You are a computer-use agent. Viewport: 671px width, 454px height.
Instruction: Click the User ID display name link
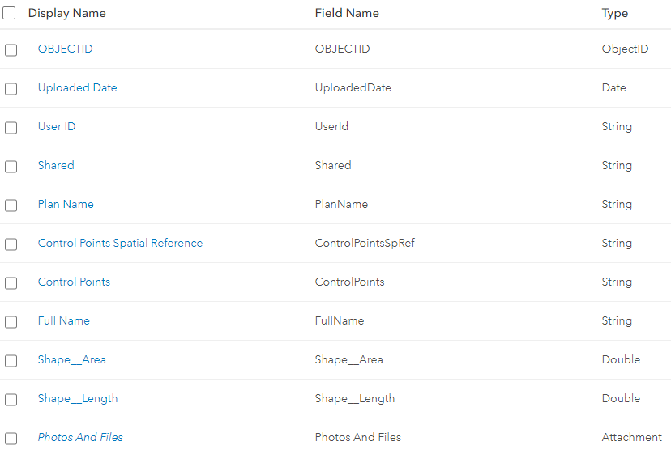tap(57, 126)
